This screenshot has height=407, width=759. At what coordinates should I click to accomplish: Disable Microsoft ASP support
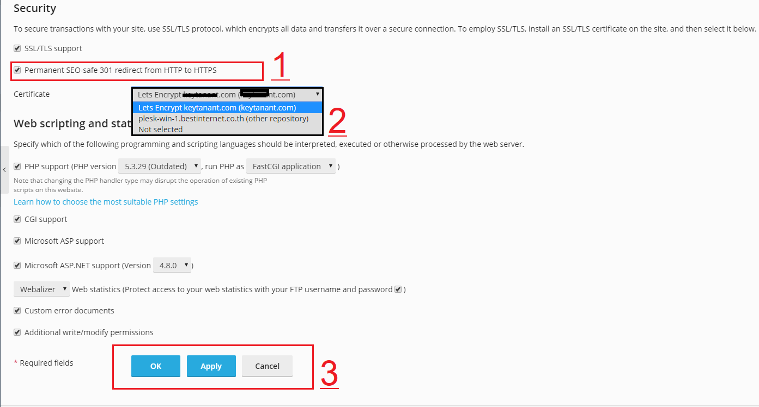[x=17, y=241]
